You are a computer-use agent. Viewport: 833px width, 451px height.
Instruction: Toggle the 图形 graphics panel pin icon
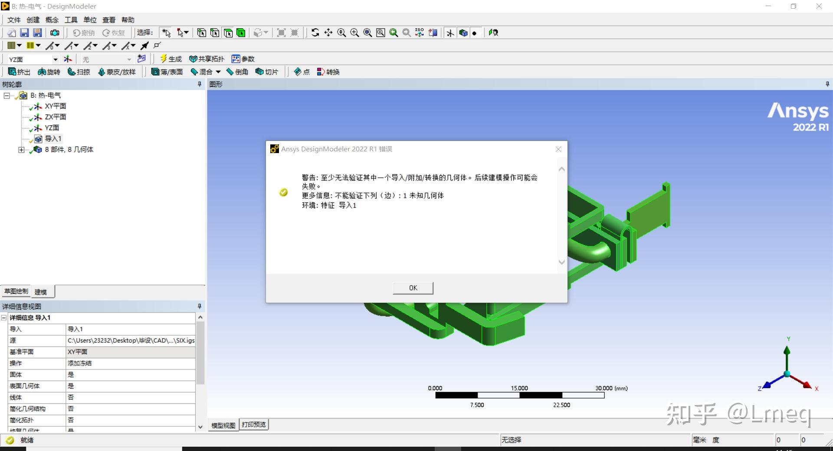coord(827,84)
